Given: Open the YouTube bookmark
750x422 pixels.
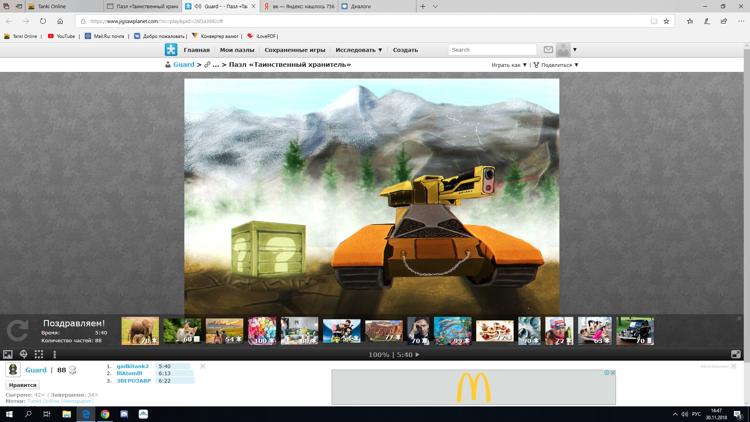Looking at the screenshot, I should tap(61, 36).
